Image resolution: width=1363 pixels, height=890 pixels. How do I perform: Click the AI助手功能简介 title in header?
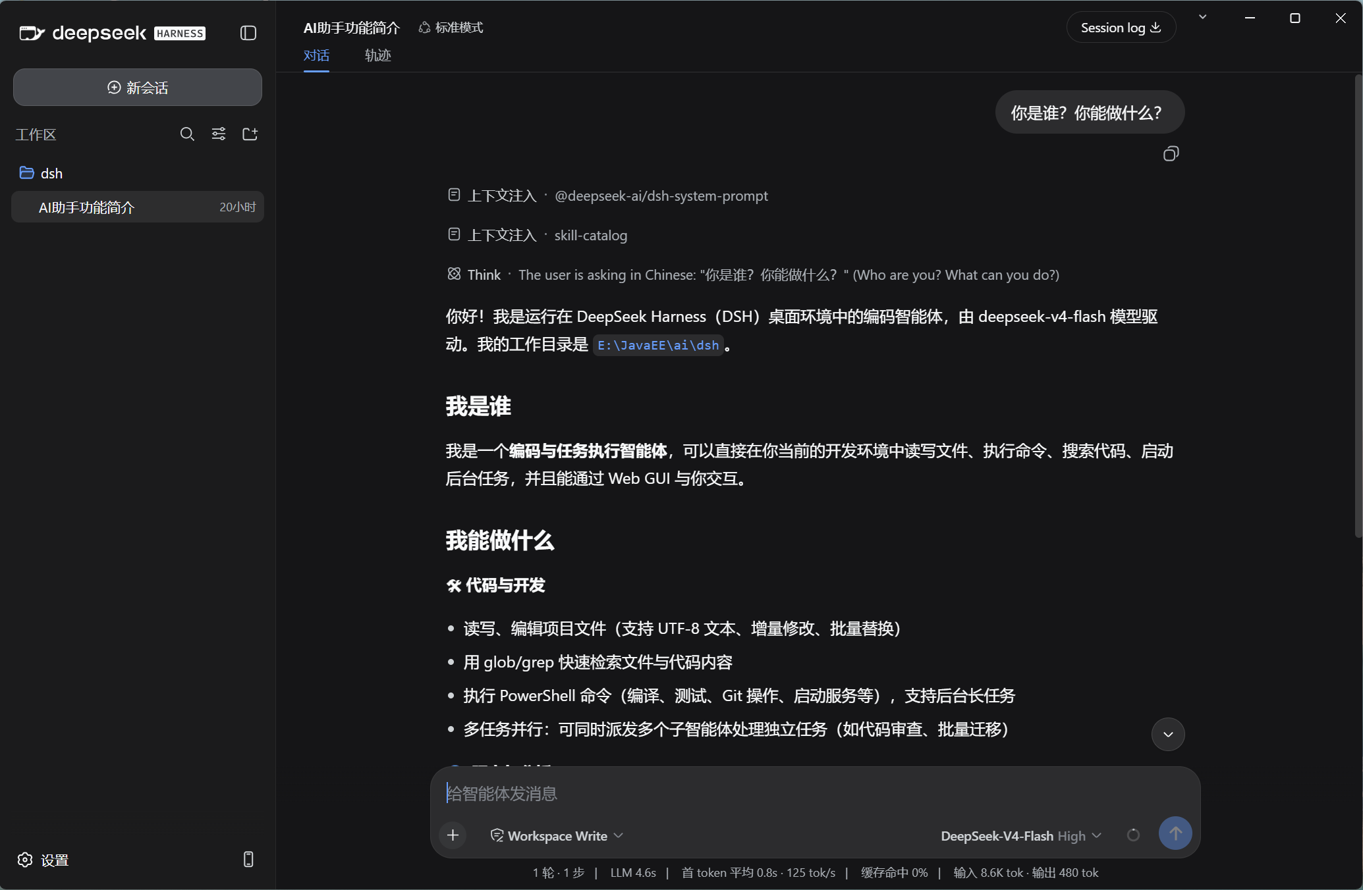351,28
